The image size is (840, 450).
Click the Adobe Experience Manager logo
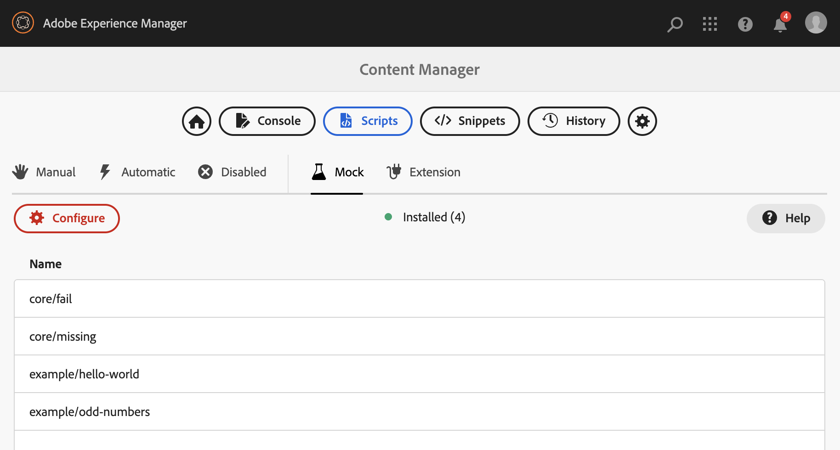pyautogui.click(x=23, y=22)
